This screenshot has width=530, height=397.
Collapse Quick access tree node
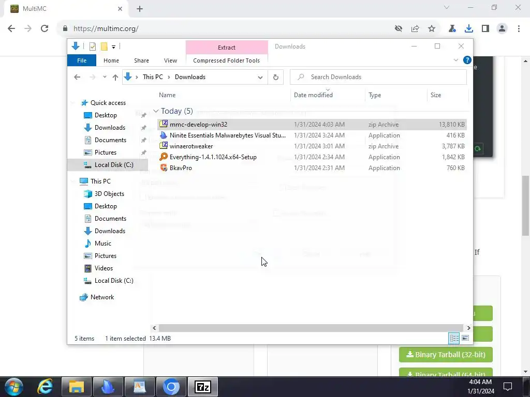[73, 103]
